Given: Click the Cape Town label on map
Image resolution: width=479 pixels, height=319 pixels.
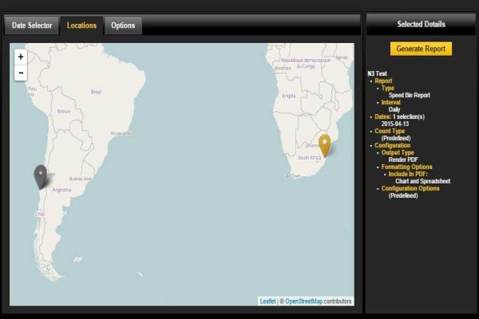Looking at the screenshot, I should pos(291,176).
